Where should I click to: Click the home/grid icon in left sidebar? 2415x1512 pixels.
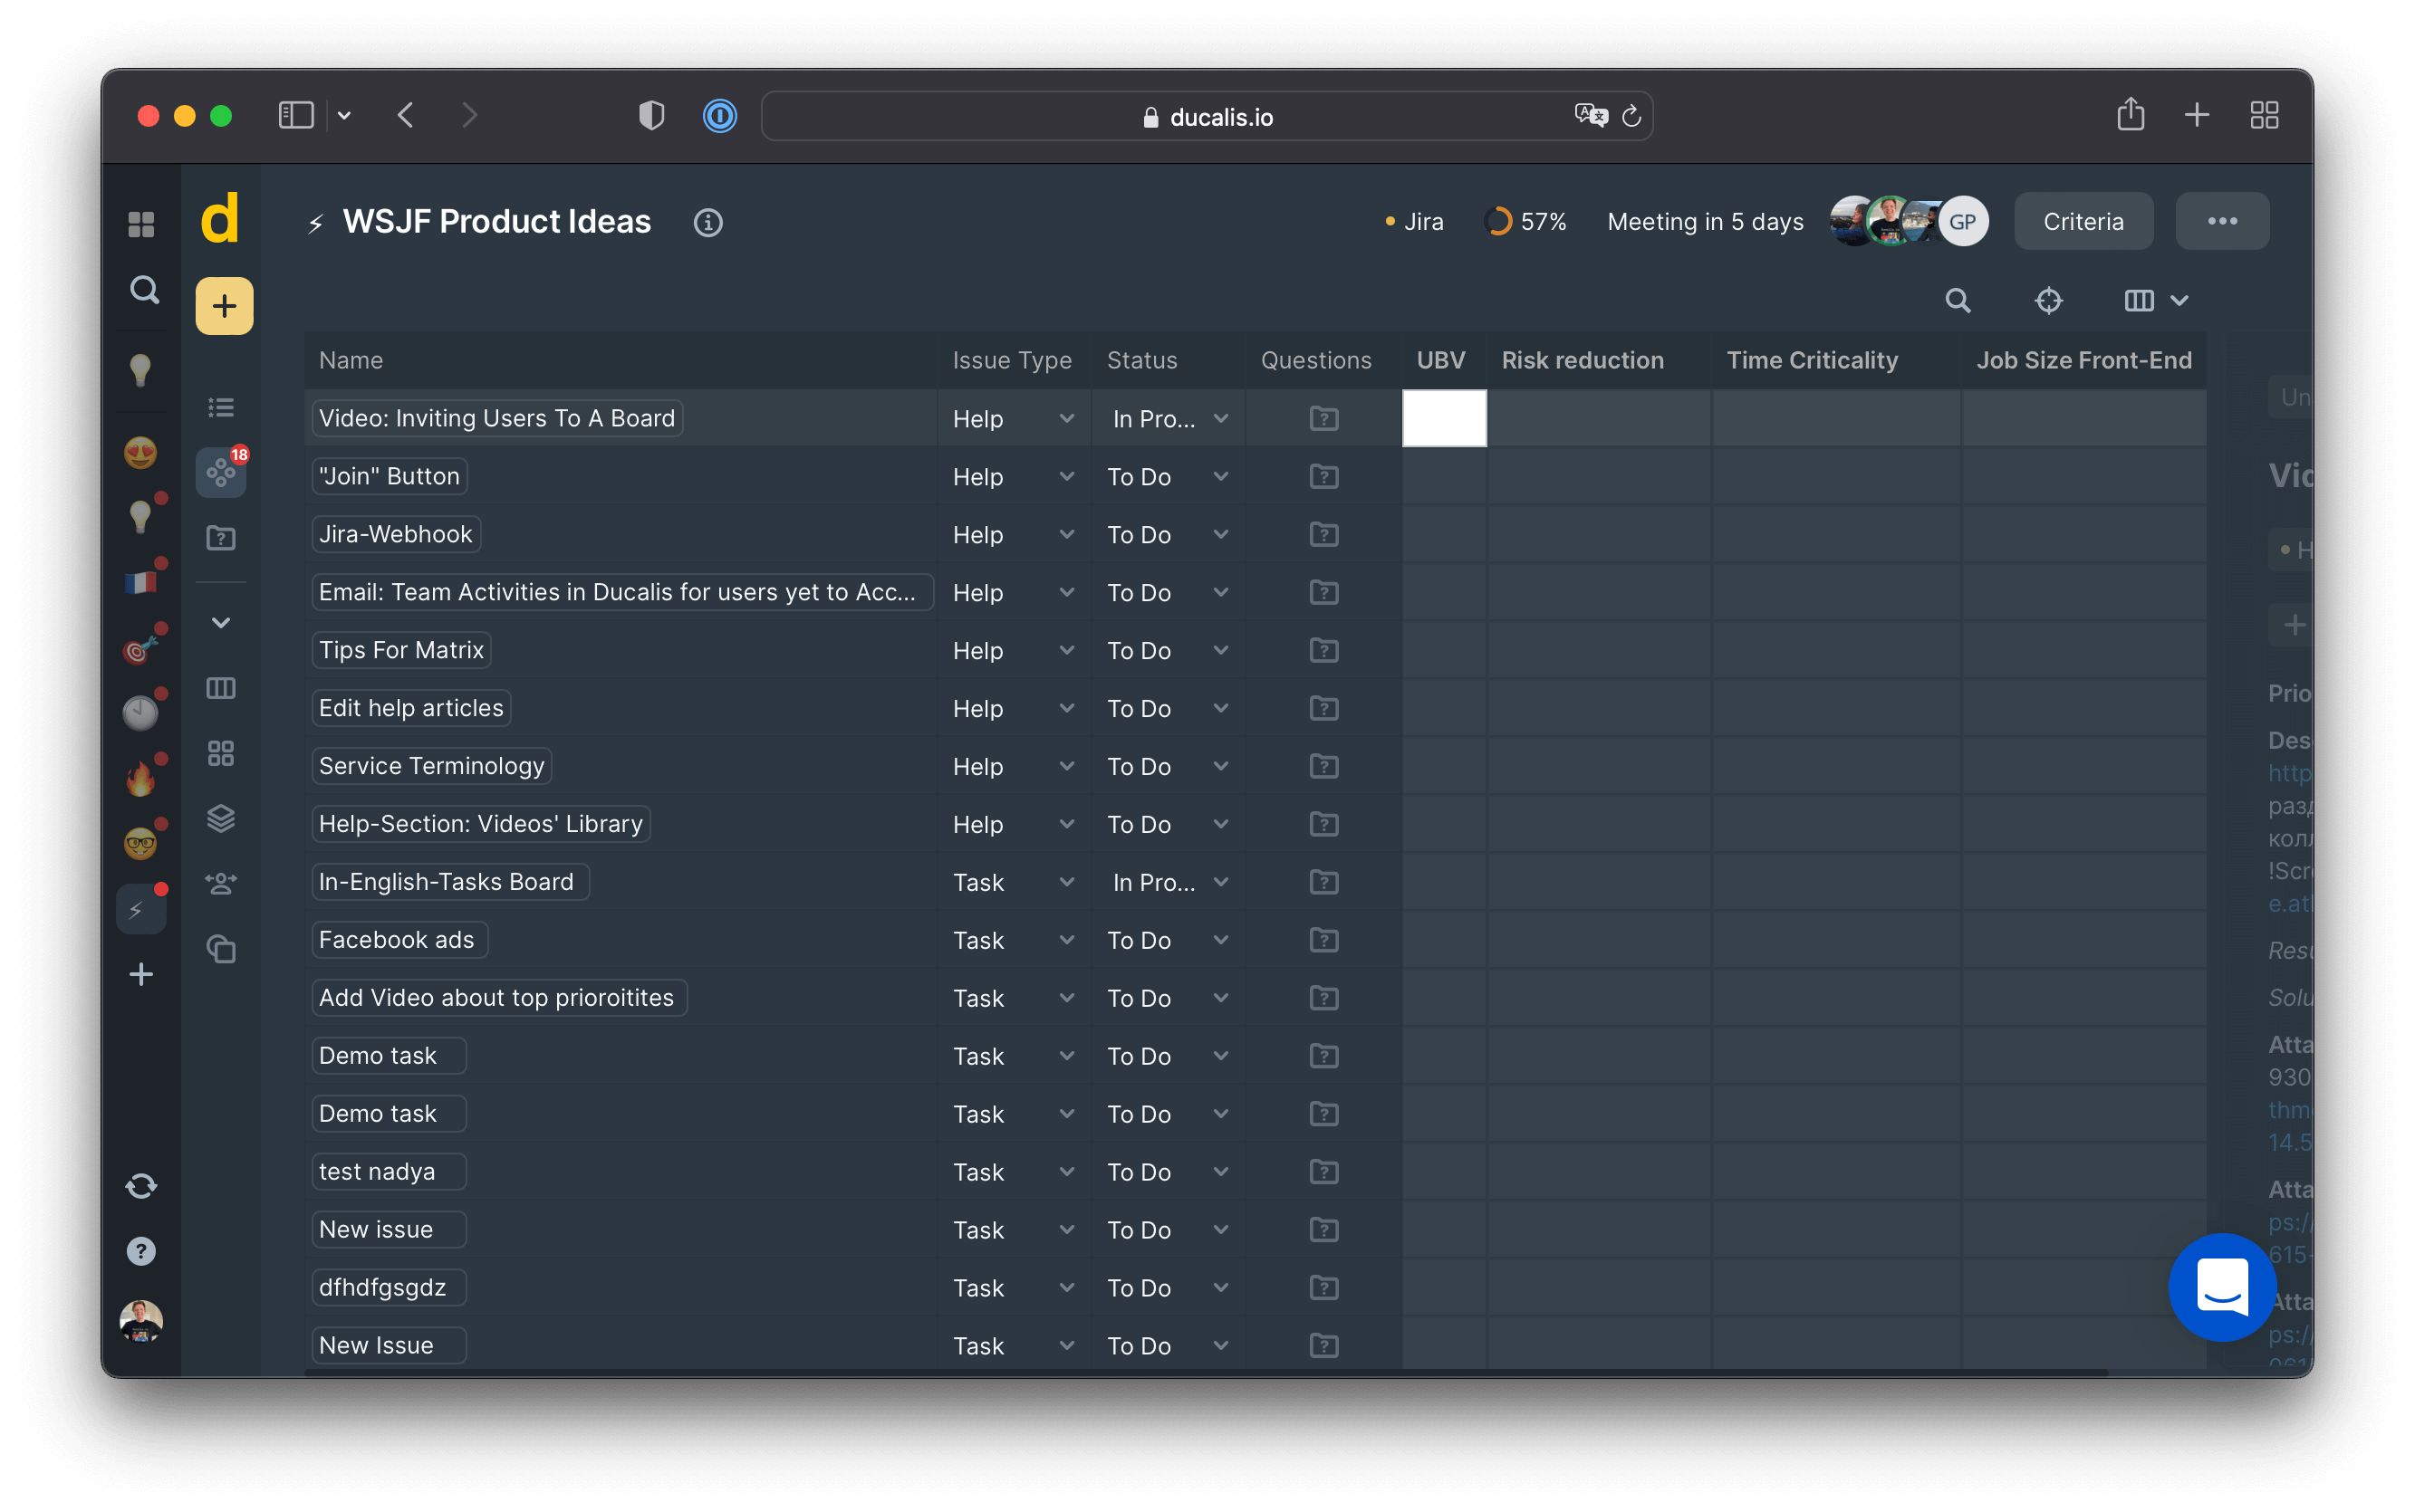[x=141, y=221]
